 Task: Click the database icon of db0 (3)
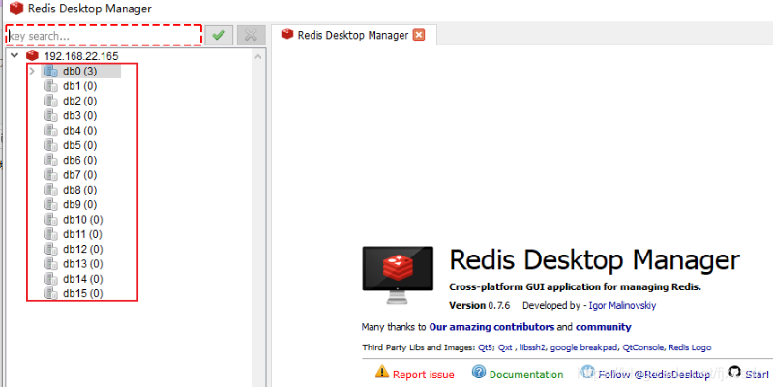click(x=50, y=71)
